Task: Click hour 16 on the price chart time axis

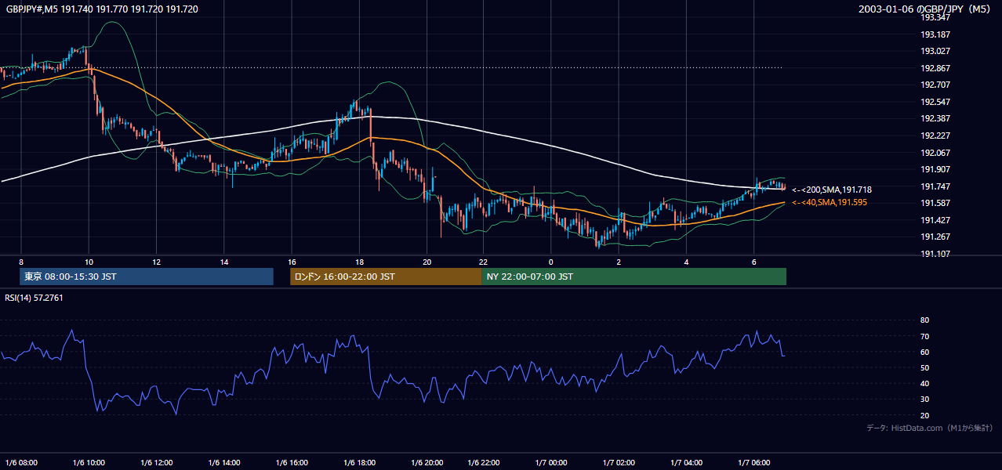Action: (292, 262)
